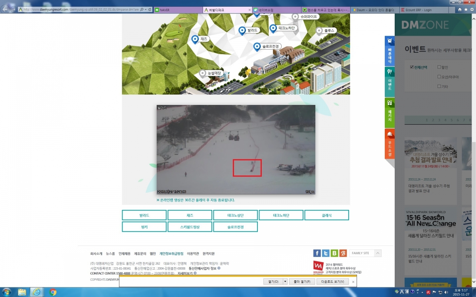Open Google Chrome from the taskbar
476x297 pixels.
[x=53, y=292]
